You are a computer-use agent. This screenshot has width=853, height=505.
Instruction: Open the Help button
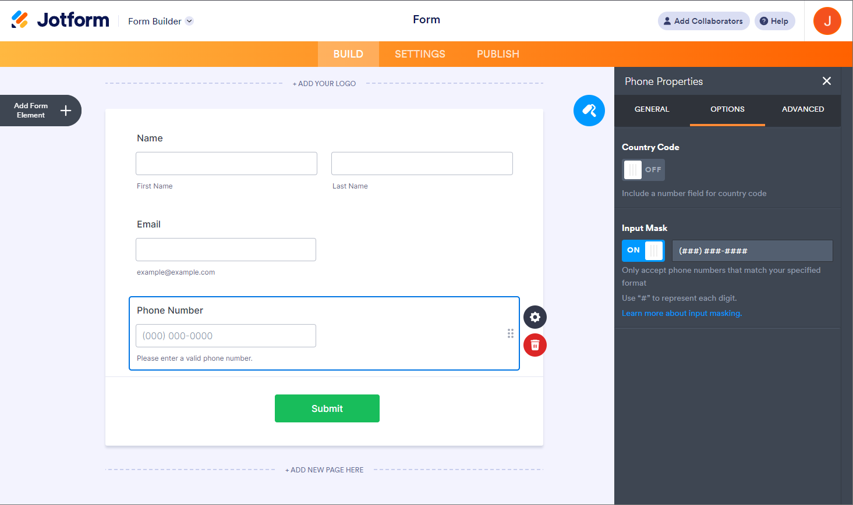click(x=774, y=21)
